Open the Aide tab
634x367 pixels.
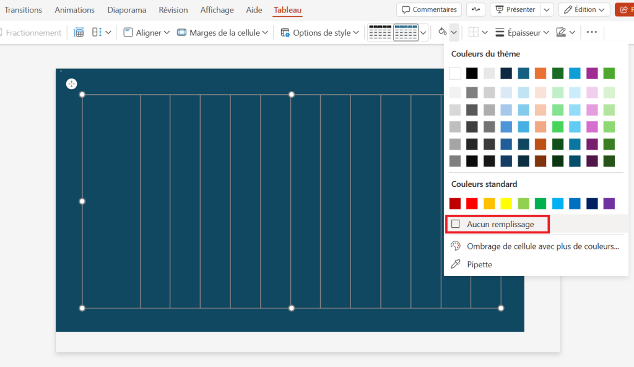tap(254, 10)
